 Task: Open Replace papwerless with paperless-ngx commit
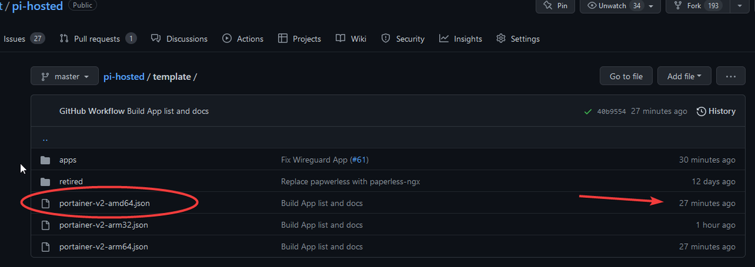[x=350, y=182]
